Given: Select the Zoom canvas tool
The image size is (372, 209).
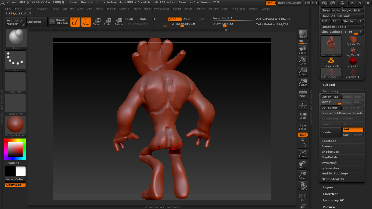Looking at the screenshot, I should click(303, 61).
